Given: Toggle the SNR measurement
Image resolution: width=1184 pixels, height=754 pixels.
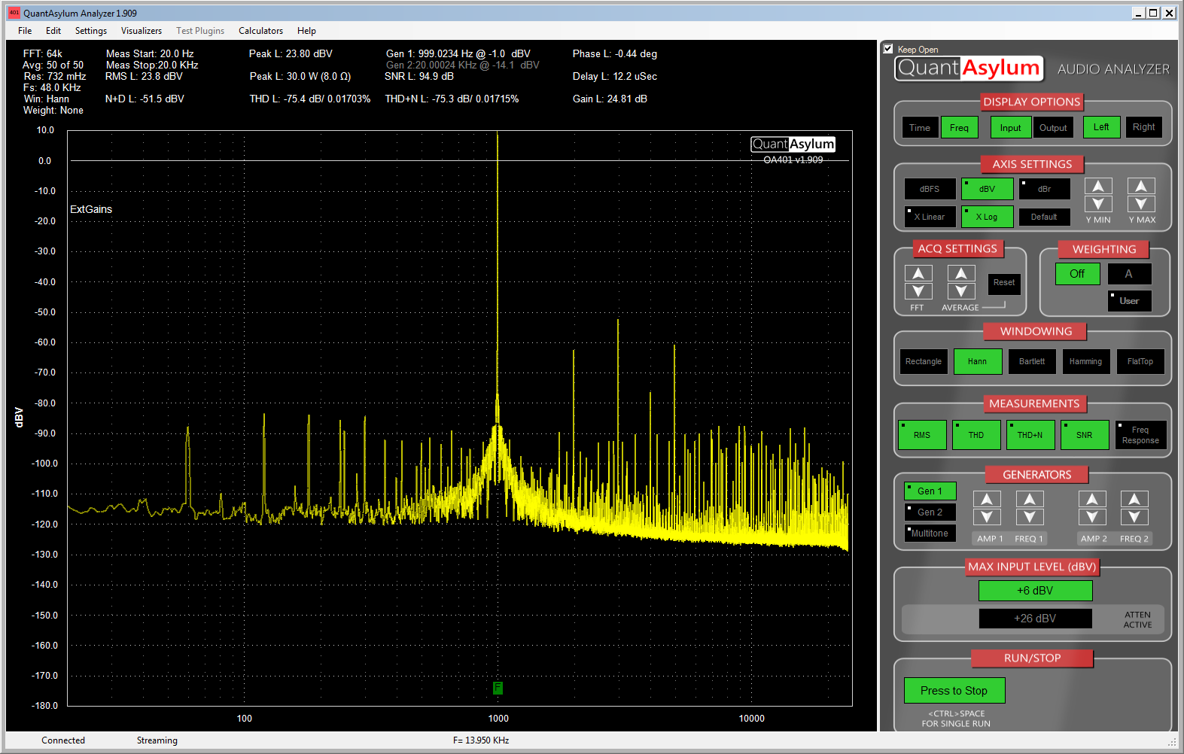Looking at the screenshot, I should [1085, 435].
